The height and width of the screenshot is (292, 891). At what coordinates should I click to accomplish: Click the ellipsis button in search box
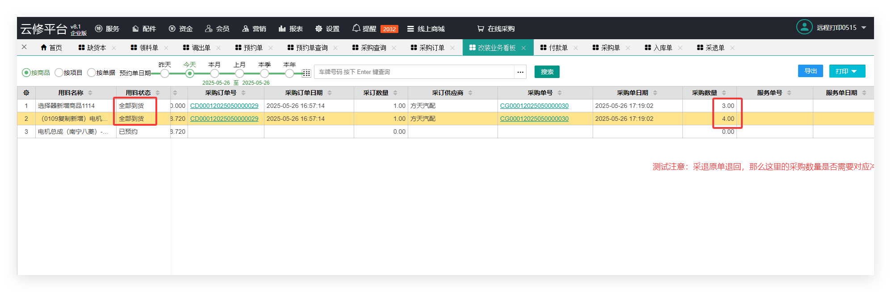(520, 72)
